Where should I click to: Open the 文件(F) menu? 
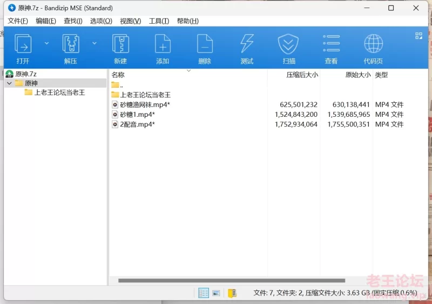tap(18, 21)
